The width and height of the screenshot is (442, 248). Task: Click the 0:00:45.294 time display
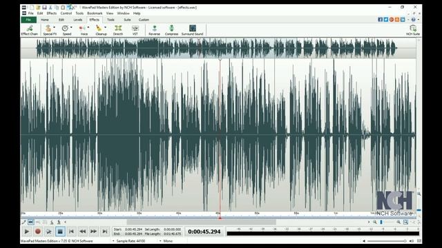tap(204, 231)
